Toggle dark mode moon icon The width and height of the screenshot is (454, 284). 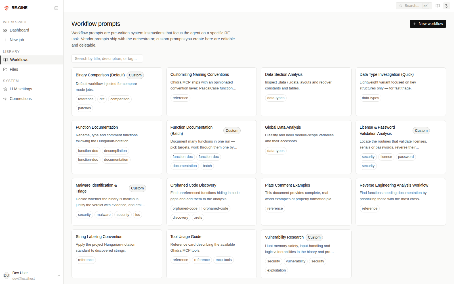click(447, 6)
